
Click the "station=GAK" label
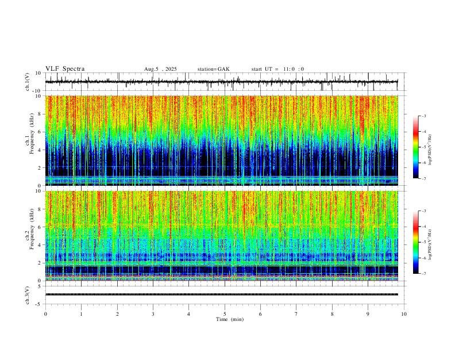(213, 69)
